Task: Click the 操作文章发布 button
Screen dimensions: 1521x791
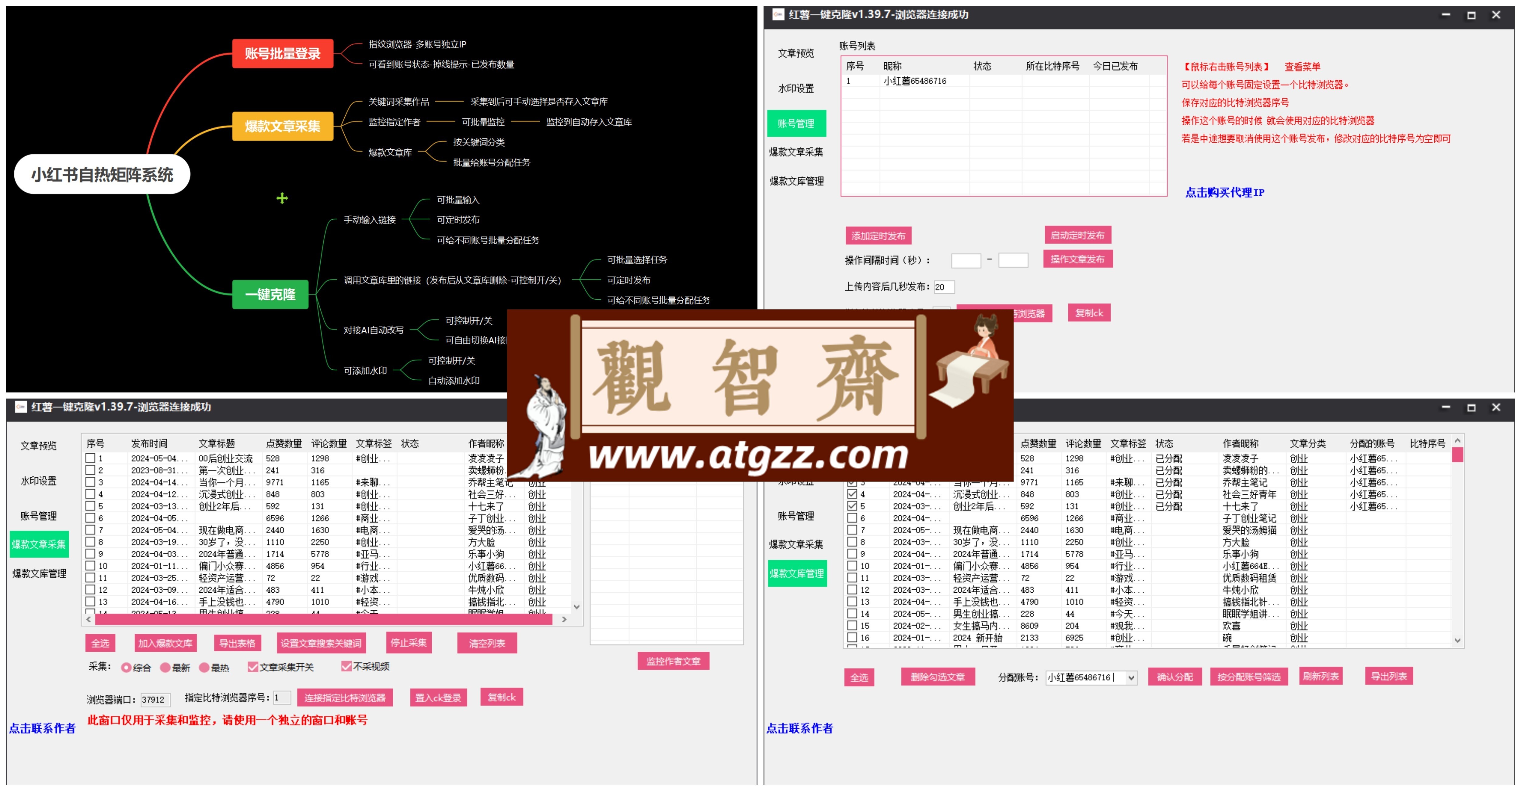Action: (x=1077, y=259)
